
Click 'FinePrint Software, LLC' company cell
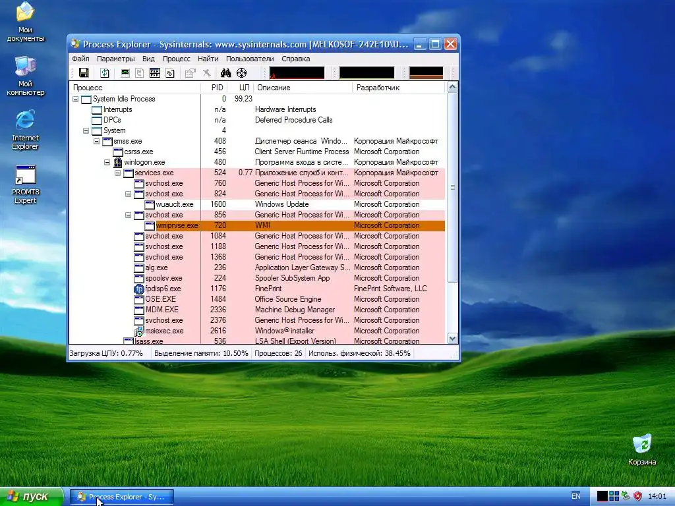click(390, 289)
